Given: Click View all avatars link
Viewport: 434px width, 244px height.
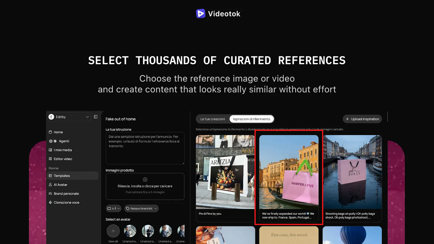Looking at the screenshot, I should pos(113,241).
